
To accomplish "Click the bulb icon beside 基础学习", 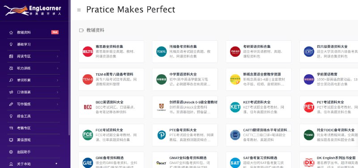I will coord(11,44).
